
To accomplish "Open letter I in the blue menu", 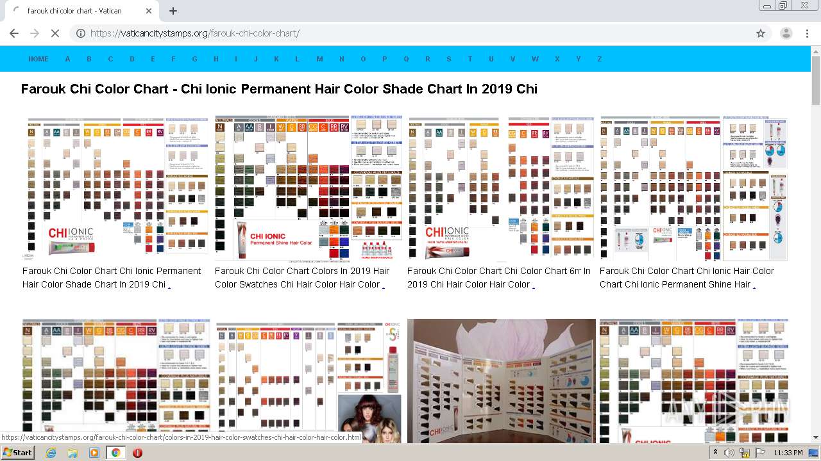I will (x=236, y=59).
